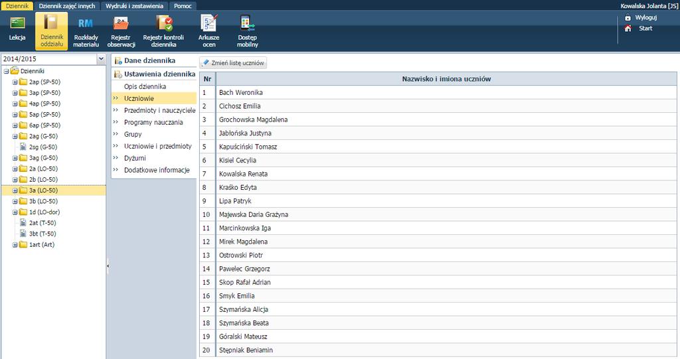Click the 2sg (G-50) document icon
680x359 pixels.
click(x=23, y=147)
